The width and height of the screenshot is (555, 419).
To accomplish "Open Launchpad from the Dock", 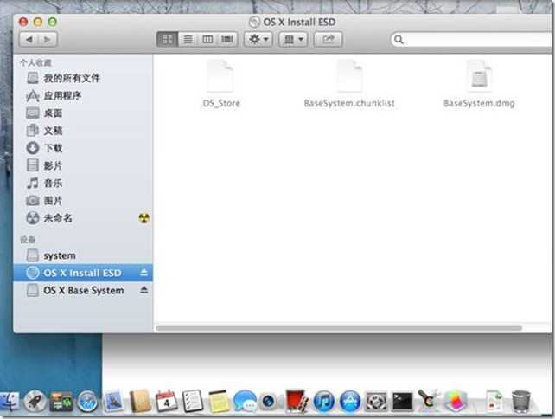I will pyautogui.click(x=35, y=402).
